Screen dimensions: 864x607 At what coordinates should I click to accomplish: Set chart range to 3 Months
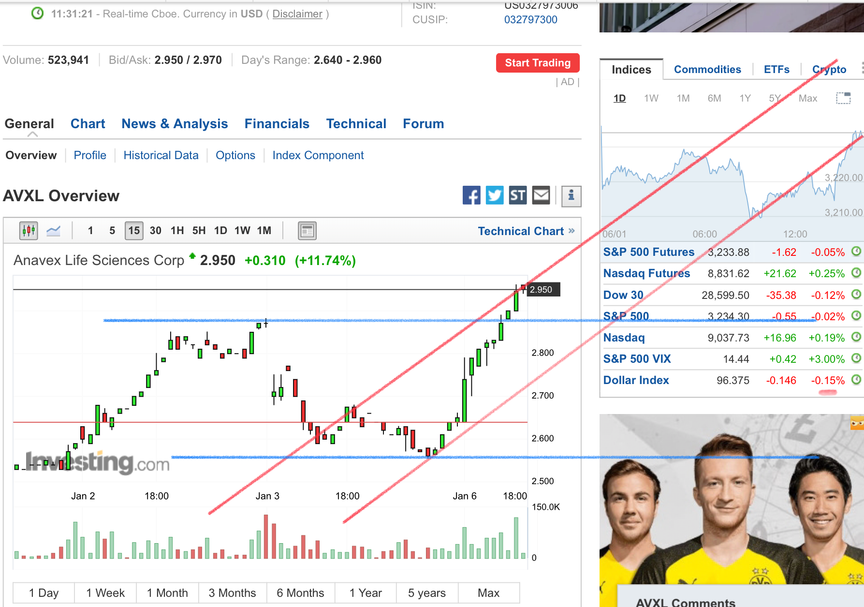click(233, 592)
